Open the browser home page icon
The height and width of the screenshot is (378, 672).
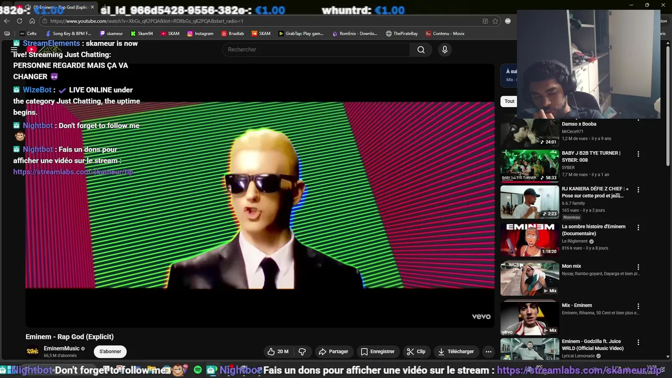pyautogui.click(x=32, y=21)
